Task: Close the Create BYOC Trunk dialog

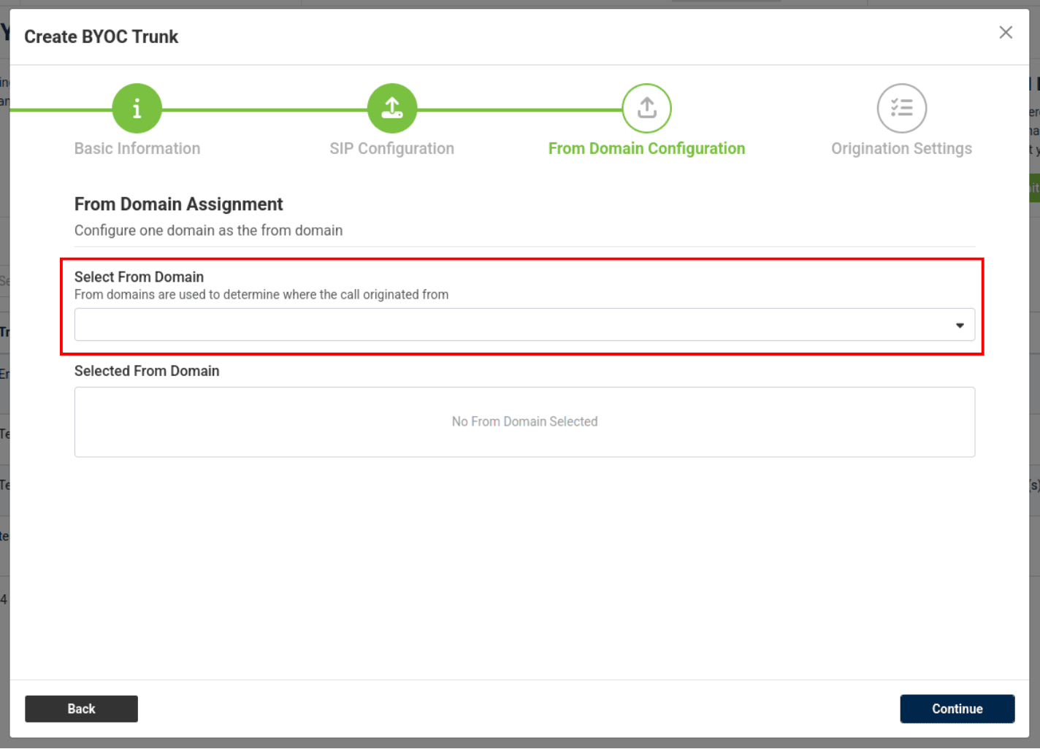Action: point(1006,32)
